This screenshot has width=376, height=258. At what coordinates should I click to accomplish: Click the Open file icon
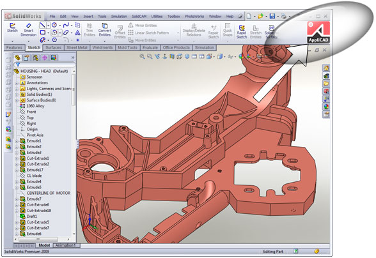(260, 17)
